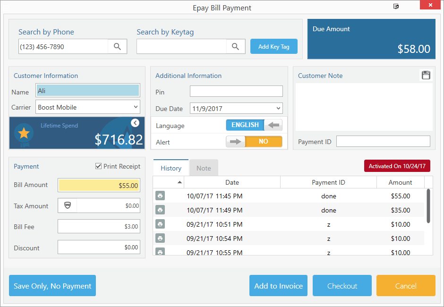444x307 pixels.
Task: Switch to the Note tab
Action: 204,168
